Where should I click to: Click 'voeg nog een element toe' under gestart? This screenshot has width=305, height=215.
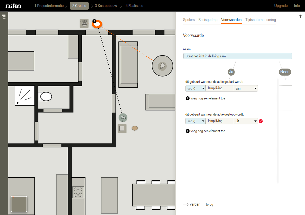tap(208, 98)
